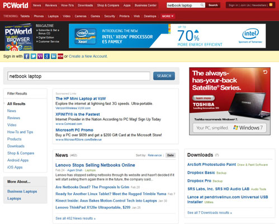Filter results by How-To and Tips
Viewport: 279px width, 224px height.
point(20,132)
